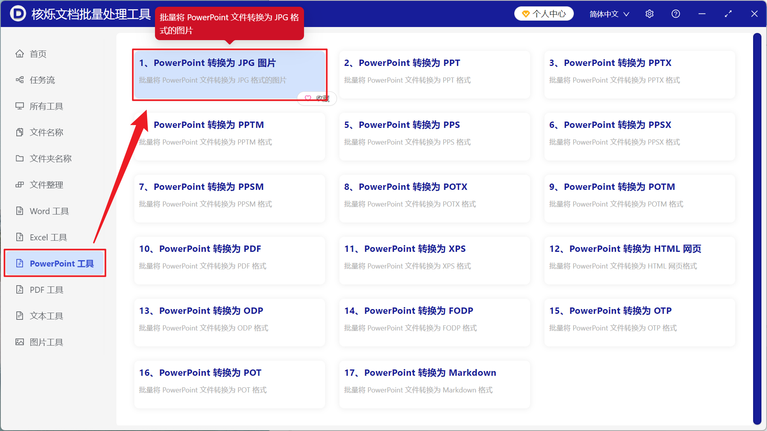Select the Word 工具 document icon

19,211
